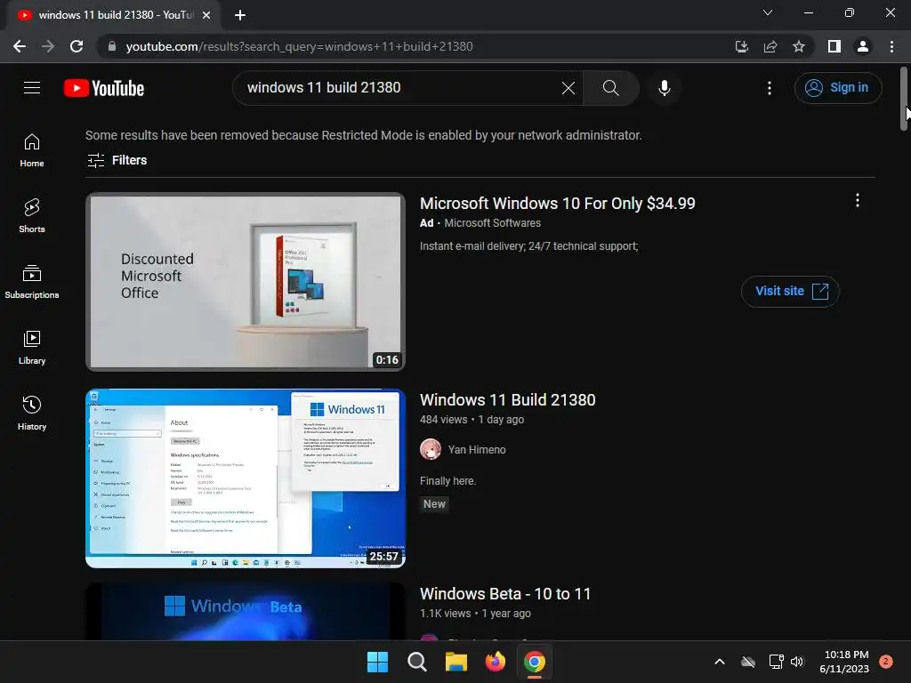The image size is (911, 683).
Task: Open Microsoft Softwares advertiser name
Action: (492, 223)
